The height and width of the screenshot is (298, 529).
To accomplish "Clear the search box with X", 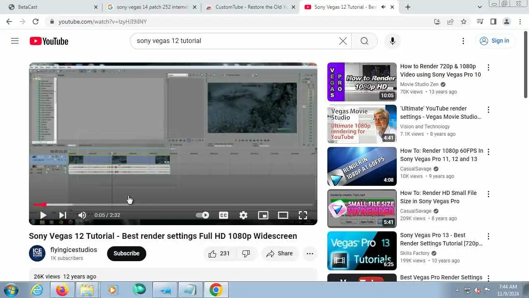I will (343, 41).
